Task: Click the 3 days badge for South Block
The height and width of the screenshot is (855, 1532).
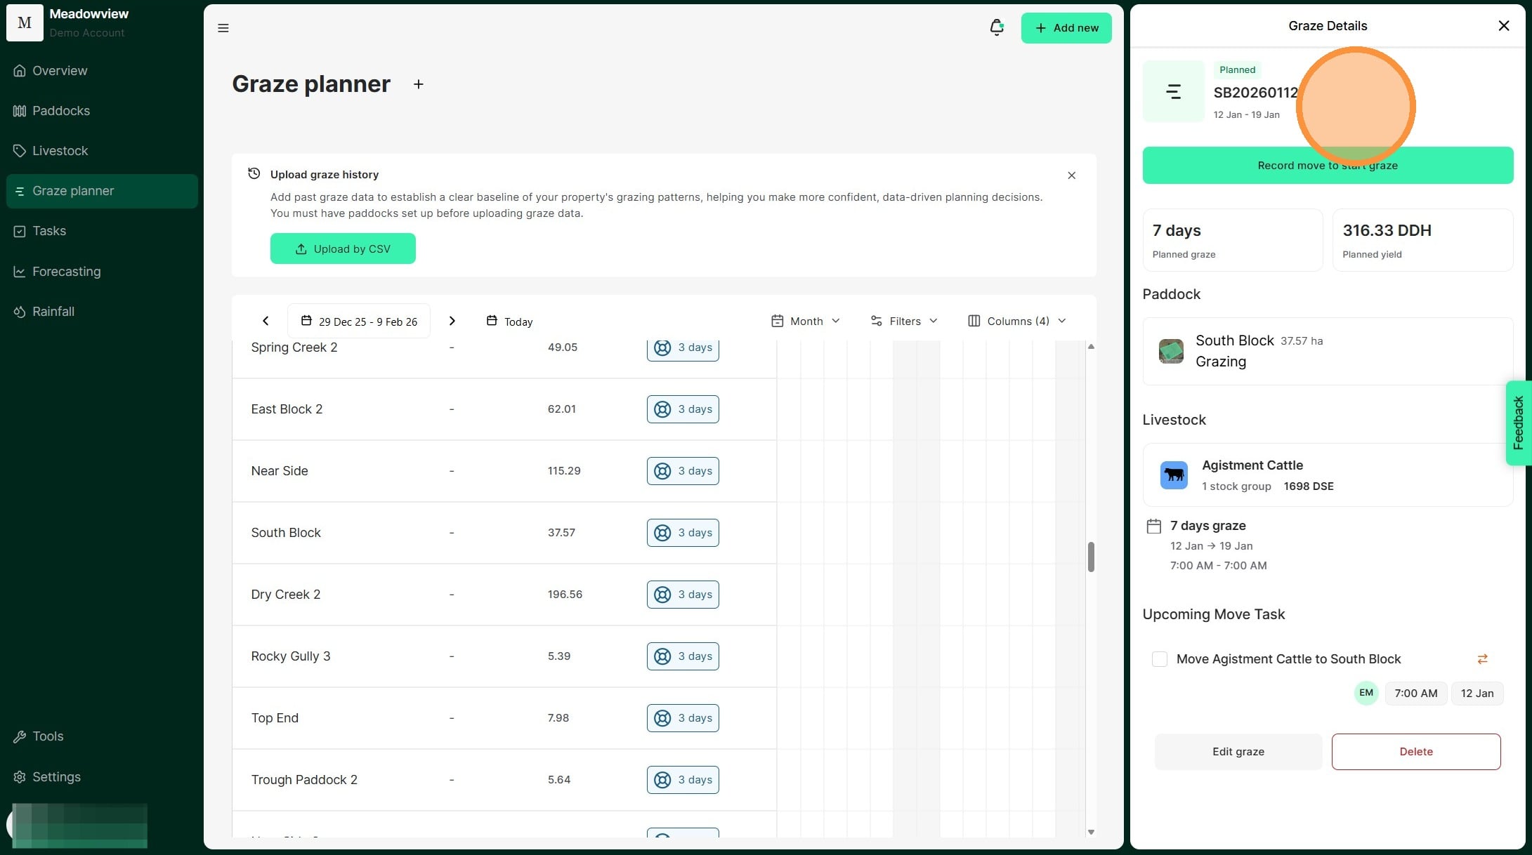Action: pos(683,533)
